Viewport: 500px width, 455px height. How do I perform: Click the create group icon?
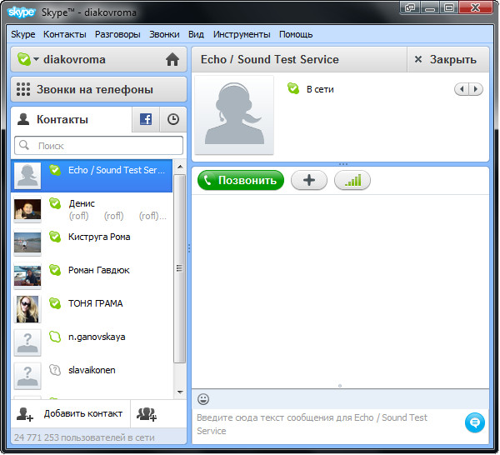147,414
